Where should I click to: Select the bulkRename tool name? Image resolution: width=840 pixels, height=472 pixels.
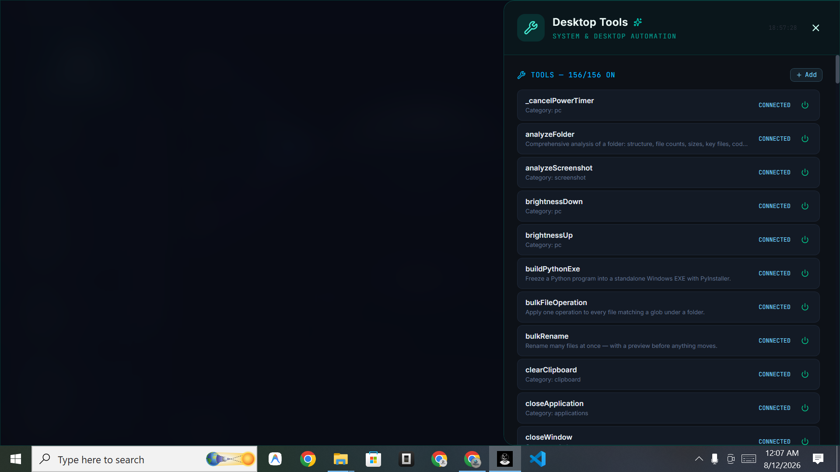547,337
